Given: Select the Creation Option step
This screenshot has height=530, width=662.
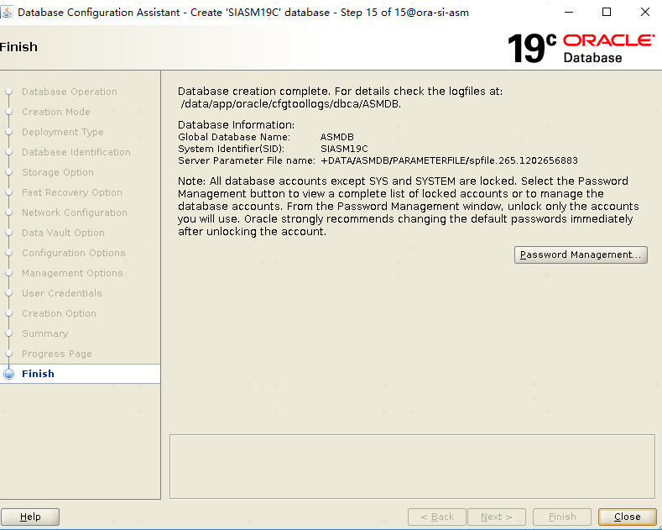Looking at the screenshot, I should pos(59,313).
